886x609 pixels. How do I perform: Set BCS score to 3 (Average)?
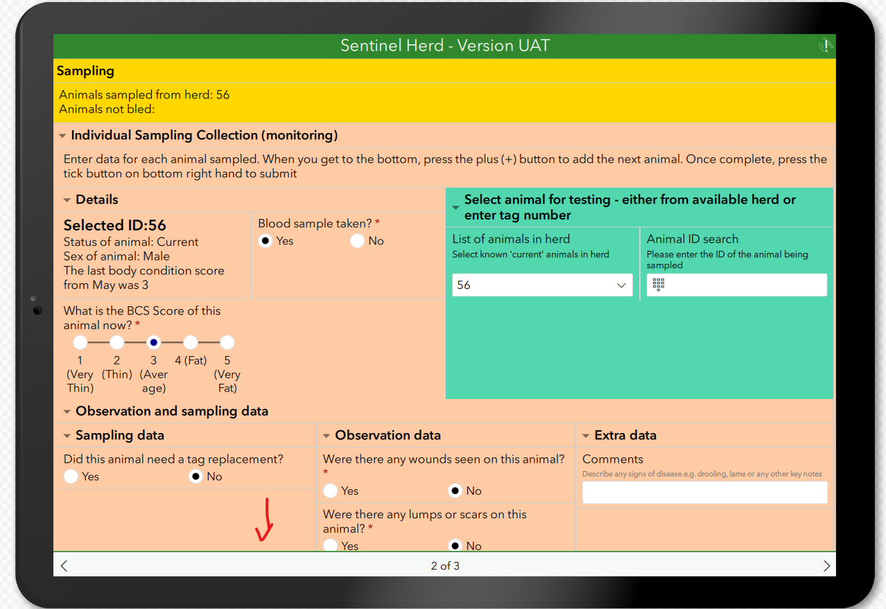154,342
